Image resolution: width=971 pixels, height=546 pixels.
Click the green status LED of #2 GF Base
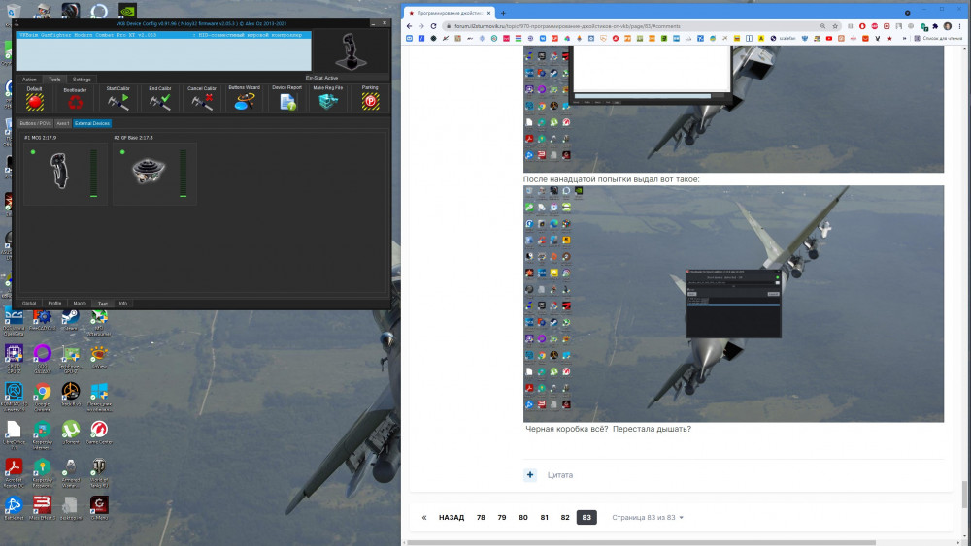122,152
